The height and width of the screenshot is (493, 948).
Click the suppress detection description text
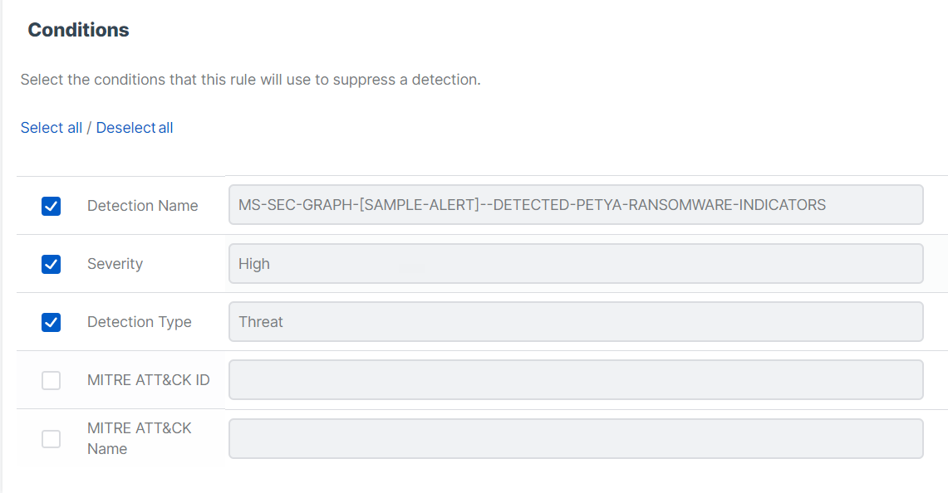click(250, 81)
